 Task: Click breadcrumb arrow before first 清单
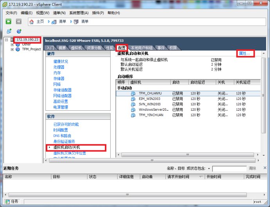(x=49, y=22)
